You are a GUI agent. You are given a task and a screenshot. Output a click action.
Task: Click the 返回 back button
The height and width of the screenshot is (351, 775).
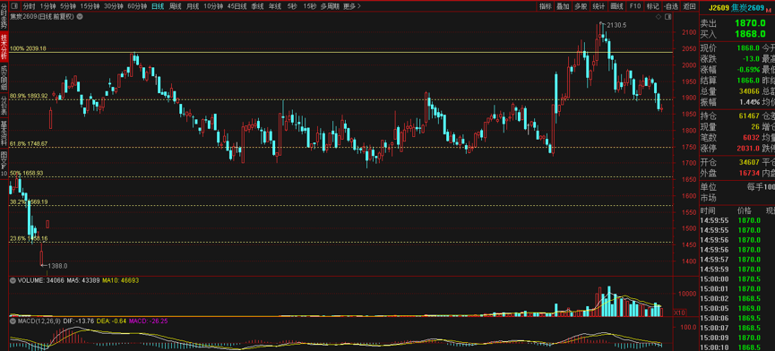click(689, 6)
